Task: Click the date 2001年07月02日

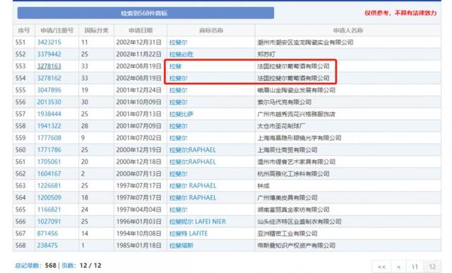Action: pyautogui.click(x=138, y=138)
